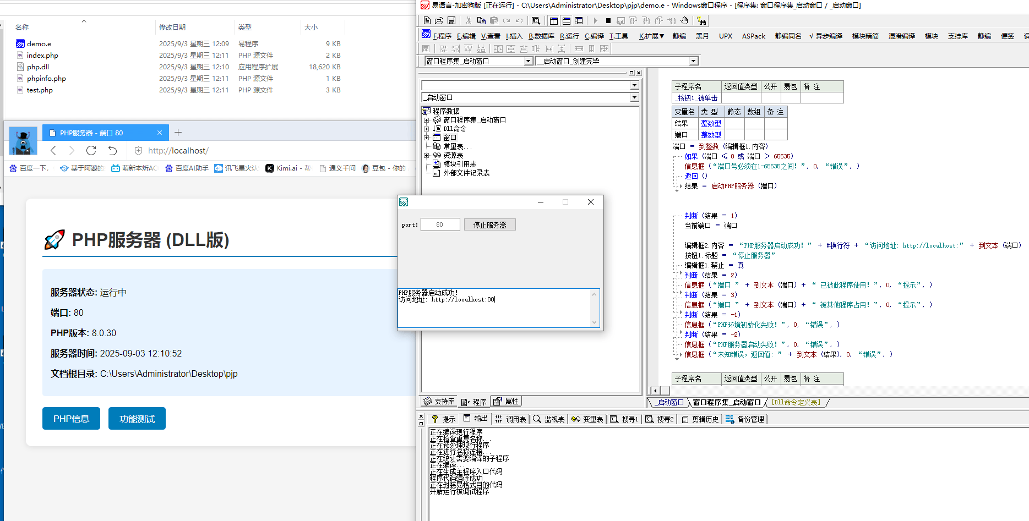The height and width of the screenshot is (521, 1029).
Task: Open the _启动窗口_创建完毕 combo box dropdown
Action: coord(693,61)
